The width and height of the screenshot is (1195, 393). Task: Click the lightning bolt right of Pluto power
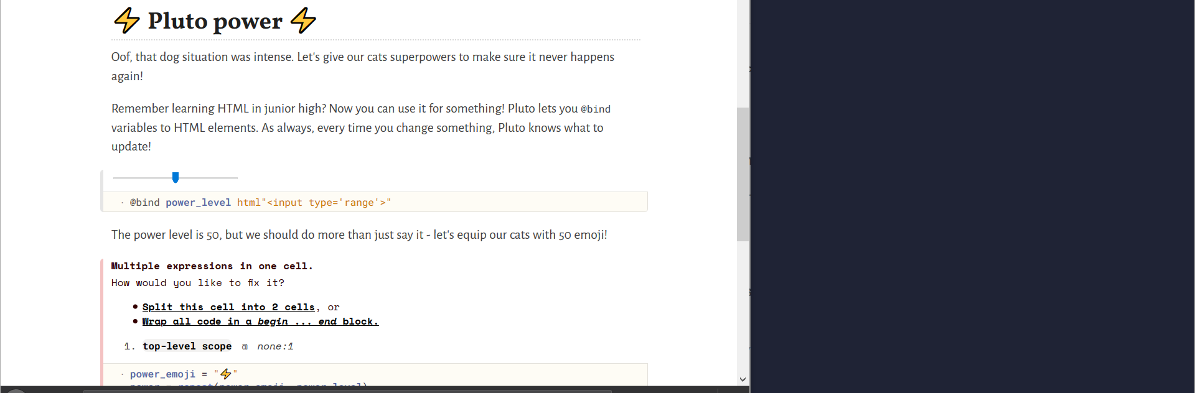[x=303, y=21]
